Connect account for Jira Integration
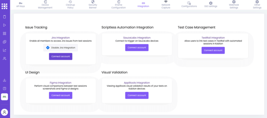The height and width of the screenshot is (118, 267). (61, 56)
